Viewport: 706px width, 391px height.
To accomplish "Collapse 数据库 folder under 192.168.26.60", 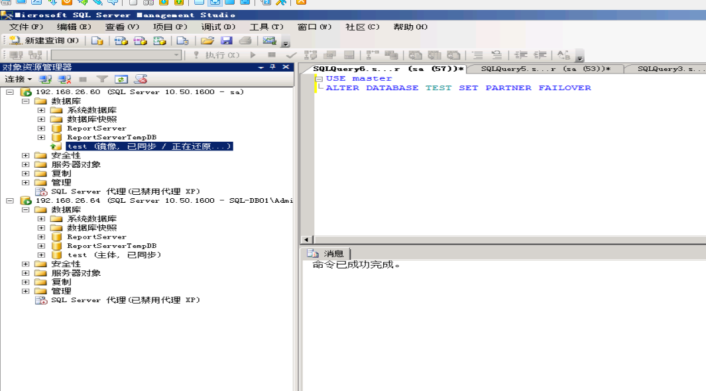I will pyautogui.click(x=26, y=101).
